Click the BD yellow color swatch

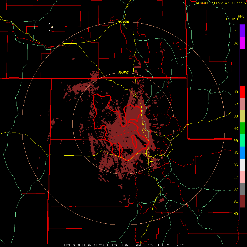click(242, 116)
